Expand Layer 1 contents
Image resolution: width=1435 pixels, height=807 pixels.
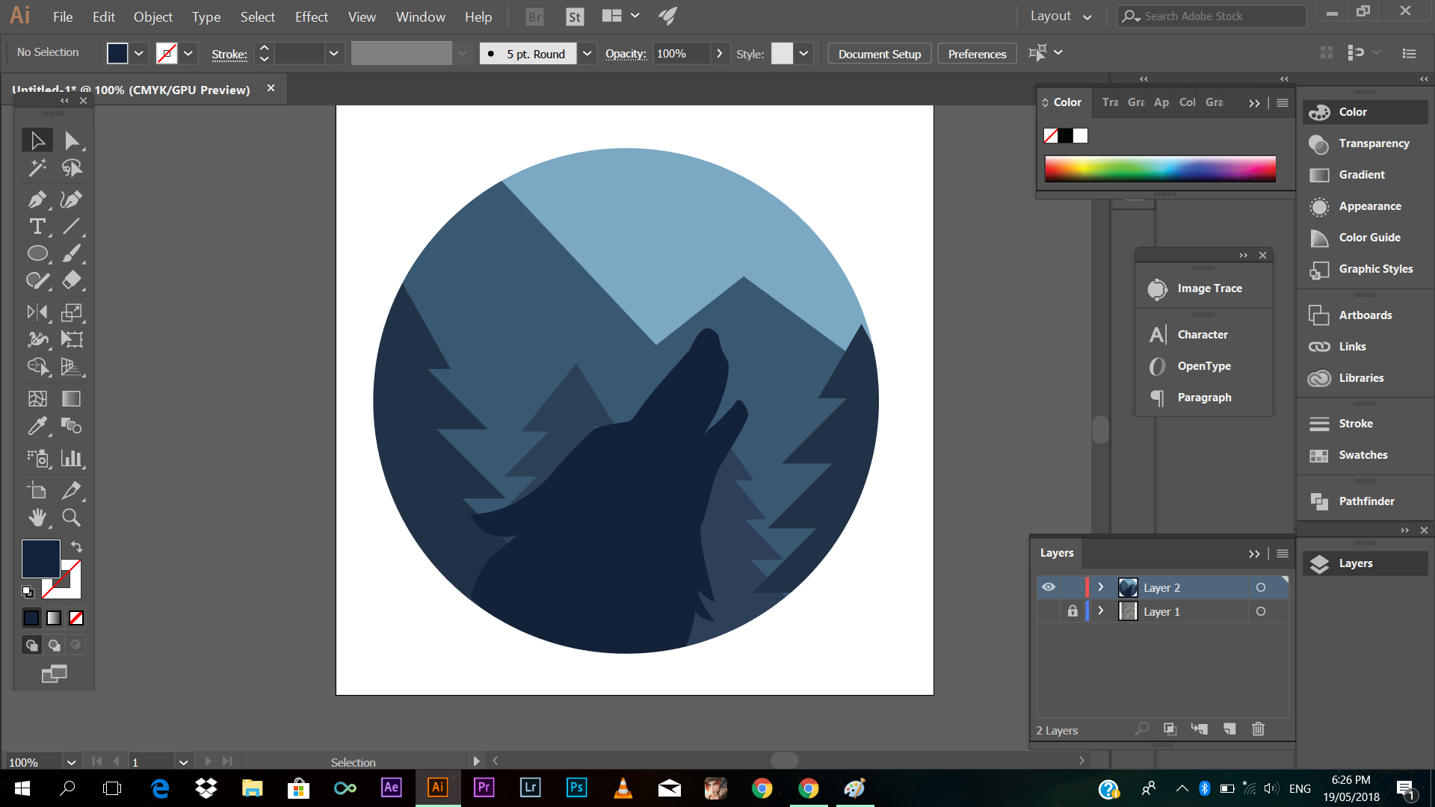(1100, 611)
